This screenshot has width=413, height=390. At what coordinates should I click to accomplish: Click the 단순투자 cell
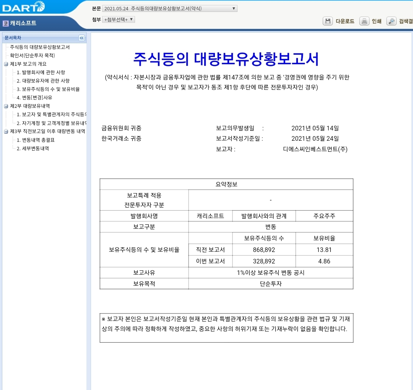point(271,284)
